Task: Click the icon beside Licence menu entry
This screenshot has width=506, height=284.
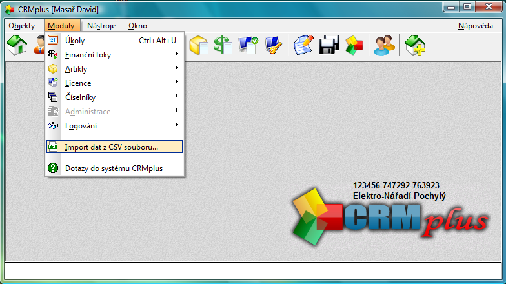Action: [53, 83]
